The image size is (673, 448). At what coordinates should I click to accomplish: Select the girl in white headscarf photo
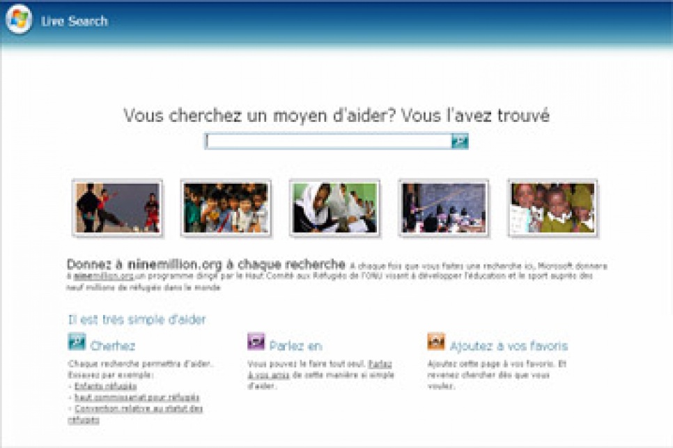click(334, 208)
